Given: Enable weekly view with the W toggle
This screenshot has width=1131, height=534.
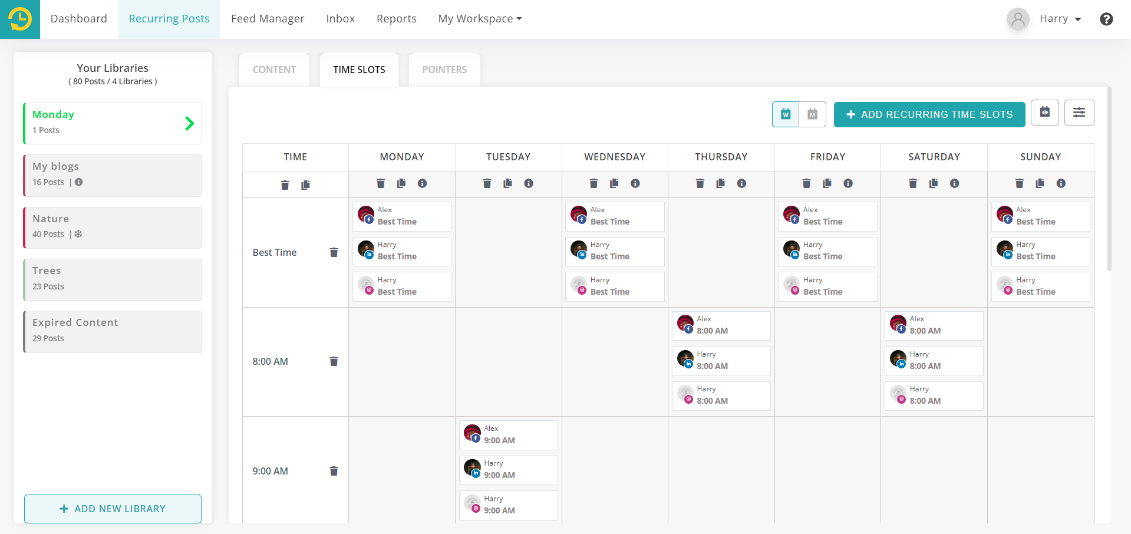Looking at the screenshot, I should (785, 114).
